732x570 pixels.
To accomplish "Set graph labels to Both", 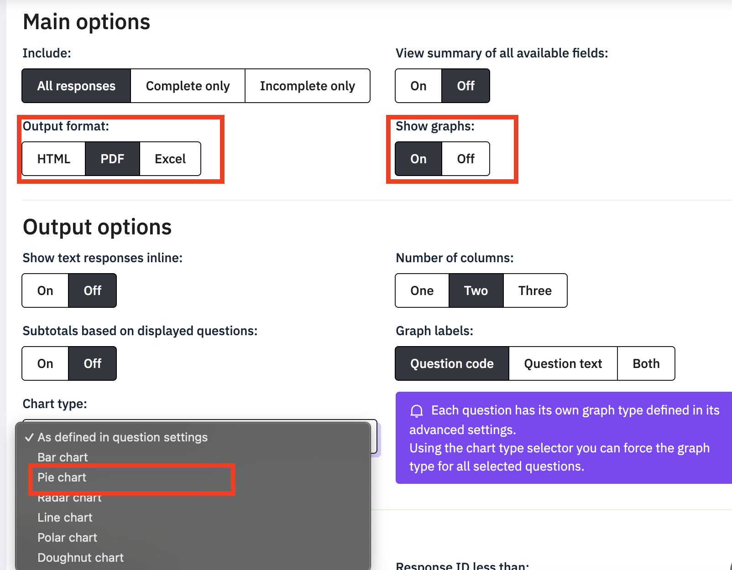I will click(x=646, y=363).
